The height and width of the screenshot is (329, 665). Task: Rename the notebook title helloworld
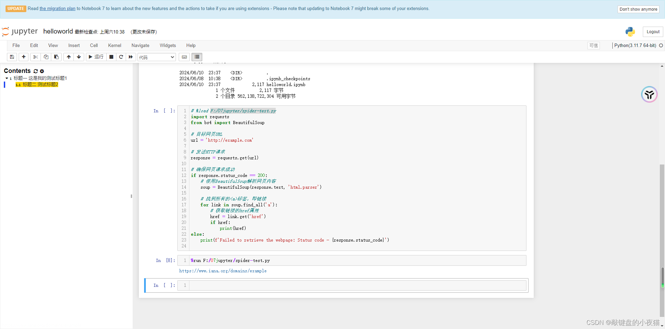[x=58, y=31]
